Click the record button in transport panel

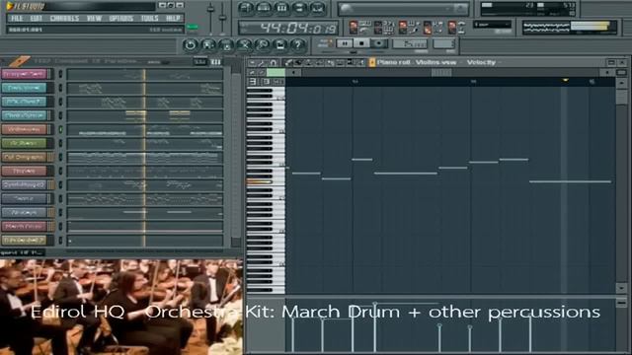pyautogui.click(x=379, y=43)
